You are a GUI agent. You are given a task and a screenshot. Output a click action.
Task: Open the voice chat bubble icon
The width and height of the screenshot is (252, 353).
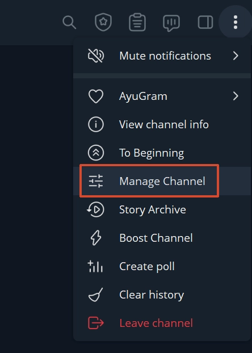point(171,23)
